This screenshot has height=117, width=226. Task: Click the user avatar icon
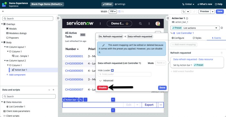click(158, 23)
